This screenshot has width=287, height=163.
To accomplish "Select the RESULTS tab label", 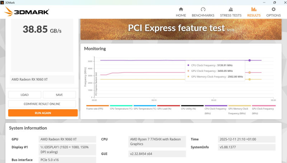I will (254, 15).
